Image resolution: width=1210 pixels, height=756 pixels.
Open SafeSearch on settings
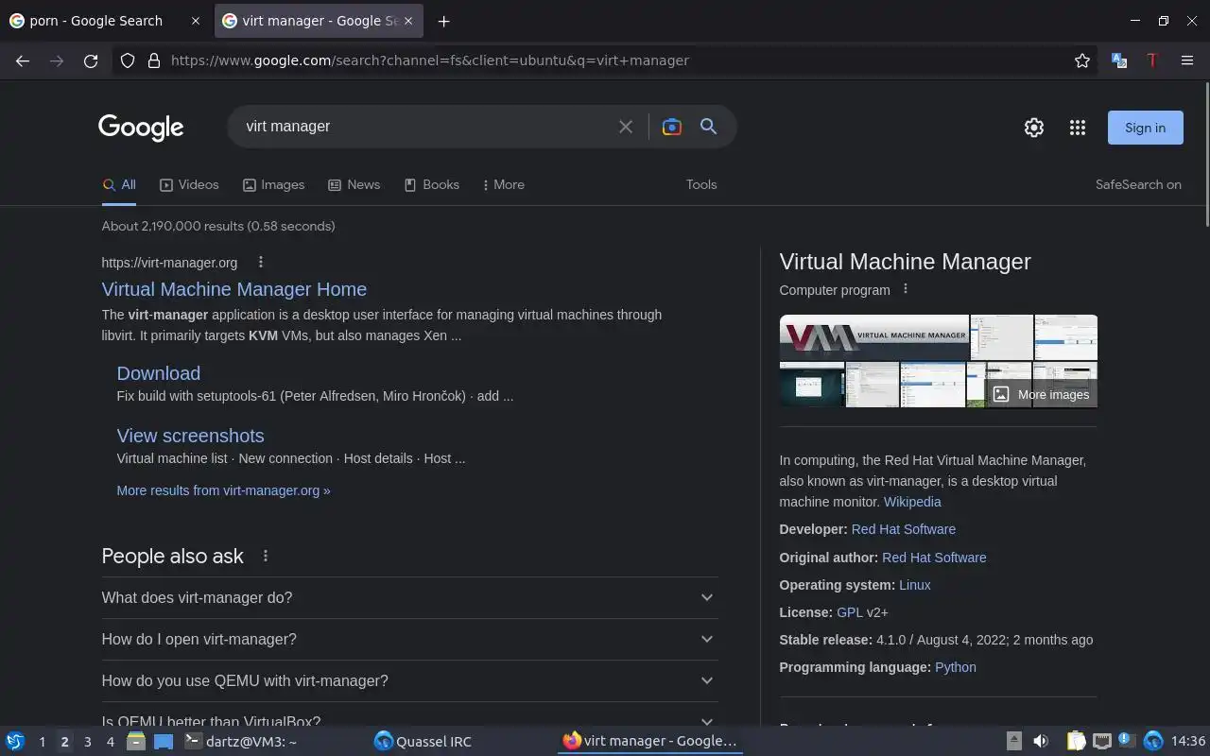point(1138,185)
